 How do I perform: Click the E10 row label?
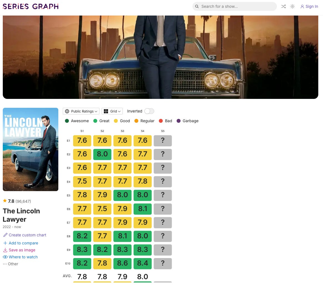(68, 264)
